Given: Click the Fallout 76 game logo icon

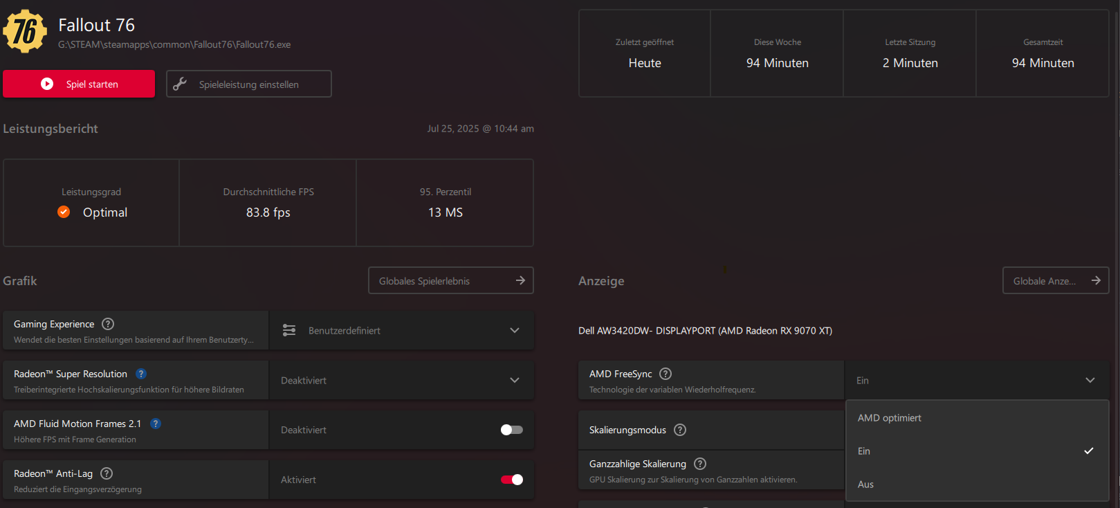Looking at the screenshot, I should [x=25, y=31].
